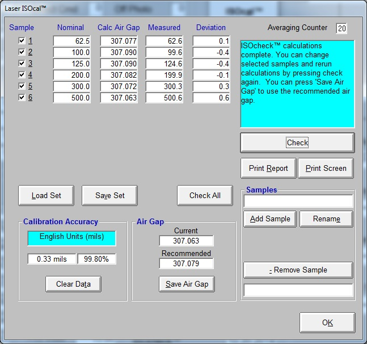
Task: Click the Deviation column header
Action: point(211,27)
